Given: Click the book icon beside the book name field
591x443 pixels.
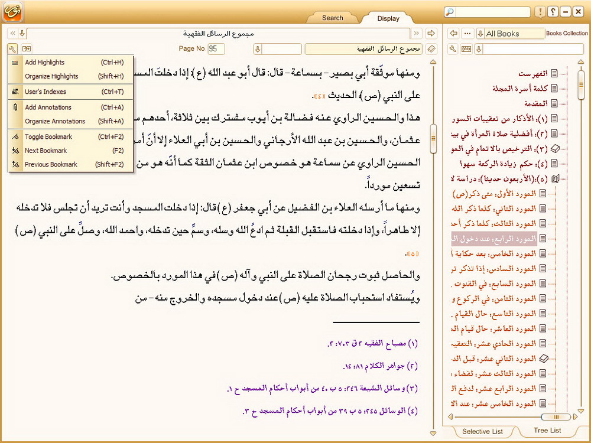Looking at the screenshot, I should click(x=431, y=48).
